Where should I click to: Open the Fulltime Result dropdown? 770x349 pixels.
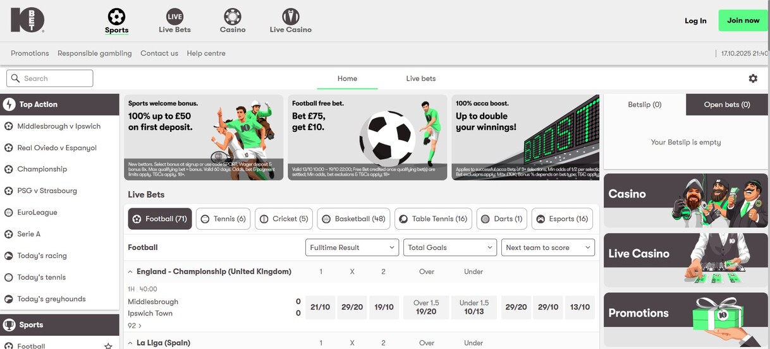point(352,247)
